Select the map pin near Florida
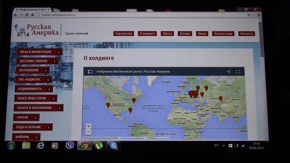This screenshot has height=163, width=290. coord(130,110)
